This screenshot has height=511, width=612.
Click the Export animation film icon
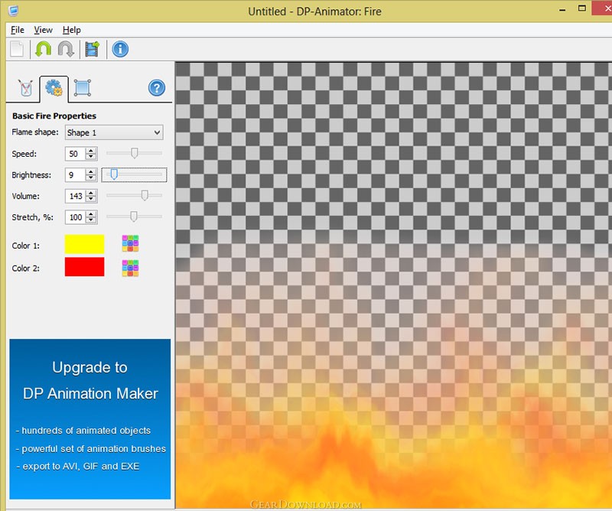pyautogui.click(x=93, y=49)
